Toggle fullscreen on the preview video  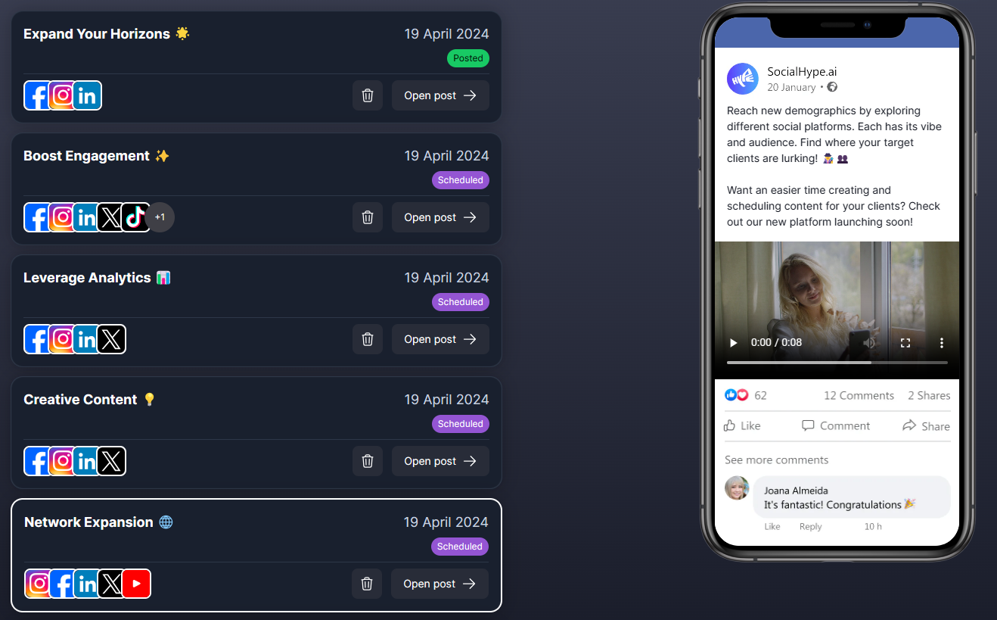(x=905, y=343)
